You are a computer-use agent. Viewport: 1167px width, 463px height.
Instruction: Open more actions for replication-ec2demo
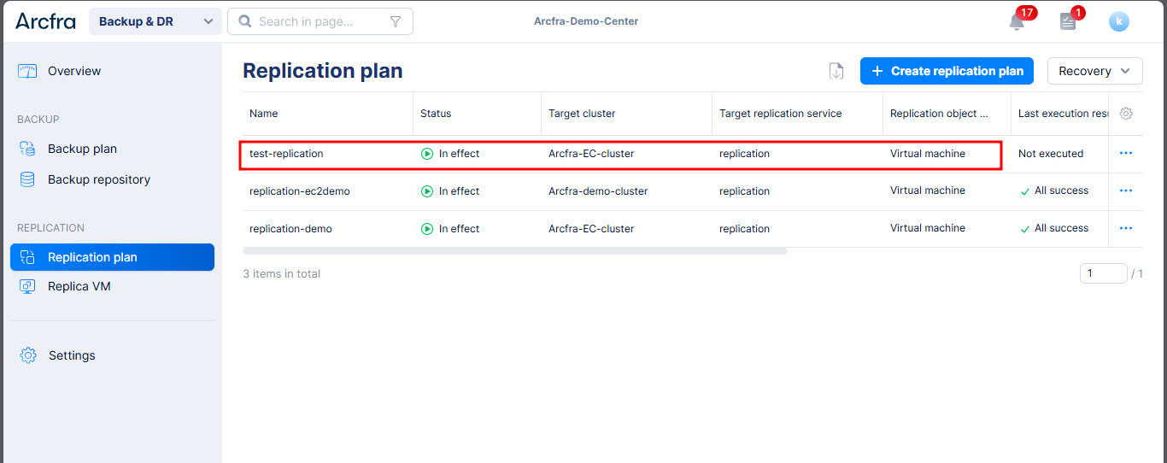pos(1126,190)
